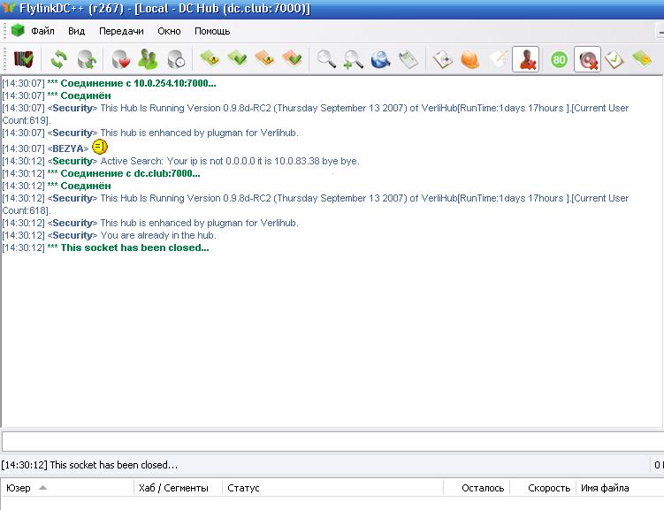Screen dimensions: 664x510
Task: Sort transfers by Юзер column header
Action: (19, 488)
